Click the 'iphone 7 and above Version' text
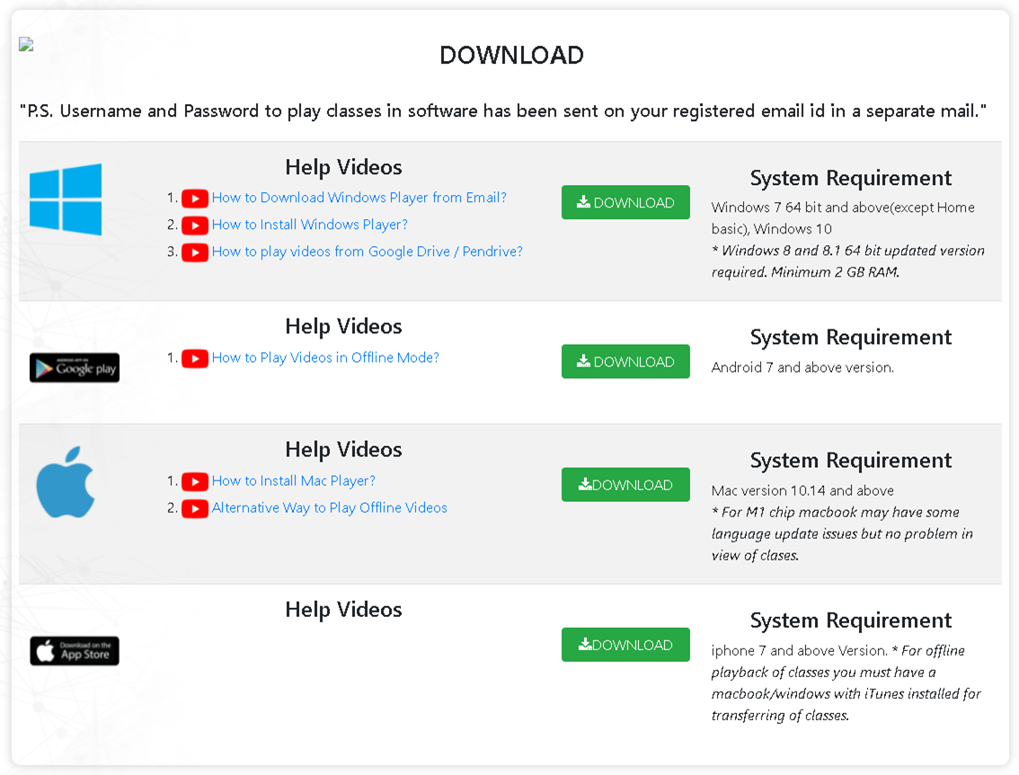 pos(800,650)
